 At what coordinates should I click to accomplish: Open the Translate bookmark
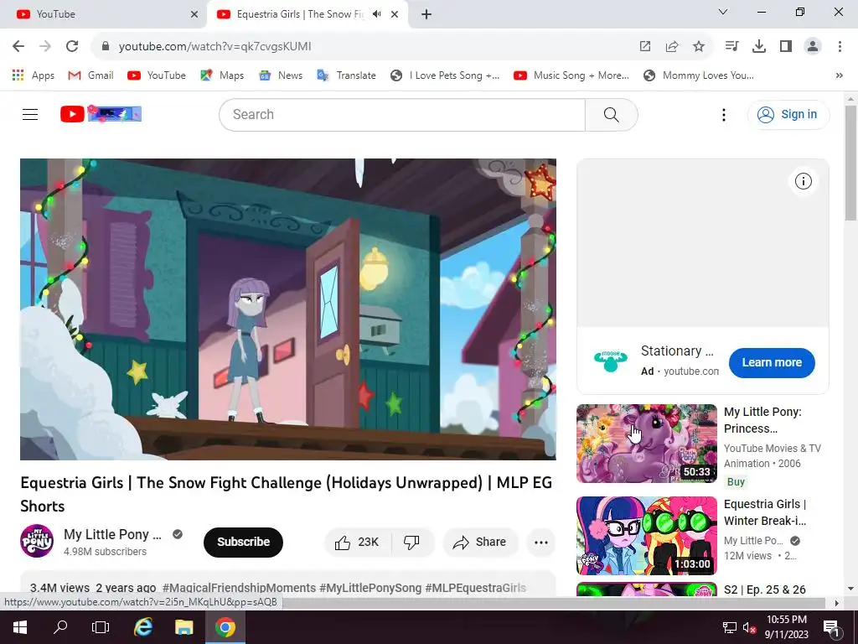coord(346,75)
